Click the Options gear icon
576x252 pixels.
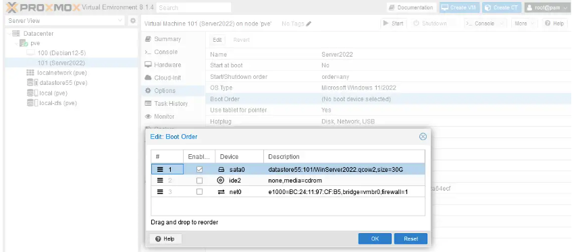tap(148, 90)
